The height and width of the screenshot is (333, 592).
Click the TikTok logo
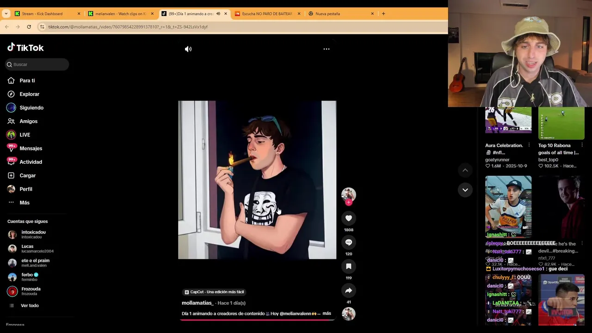click(25, 48)
